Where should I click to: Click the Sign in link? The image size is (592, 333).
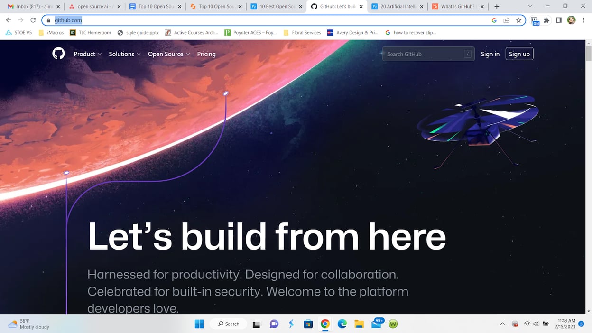490,54
